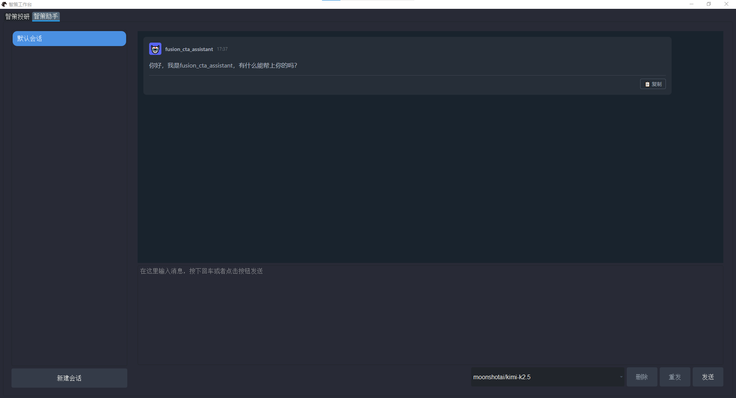736x398 pixels.
Task: Focus the message input box
Action: [x=430, y=314]
